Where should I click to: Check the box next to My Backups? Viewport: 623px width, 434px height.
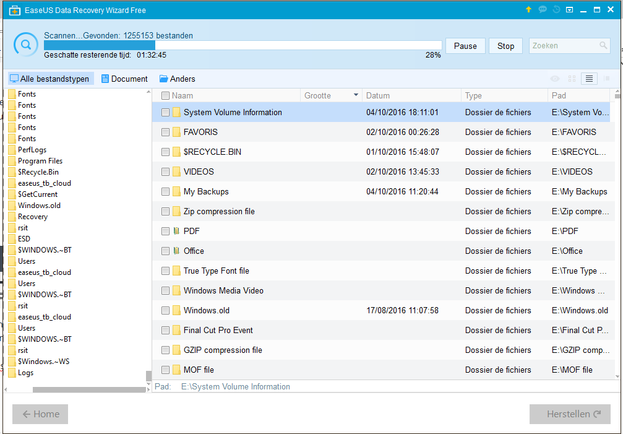point(165,191)
